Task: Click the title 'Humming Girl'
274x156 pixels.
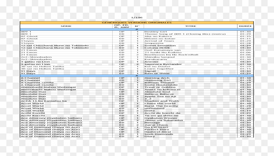Action: pyautogui.click(x=157, y=80)
